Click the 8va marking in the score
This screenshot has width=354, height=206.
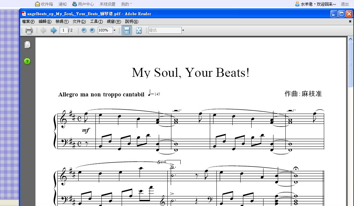click(162, 162)
